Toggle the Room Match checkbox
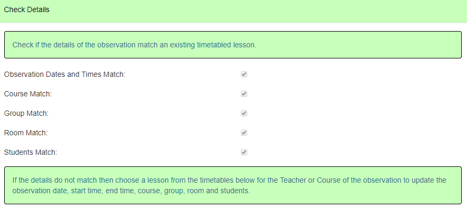The width and height of the screenshot is (467, 209). pos(244,133)
